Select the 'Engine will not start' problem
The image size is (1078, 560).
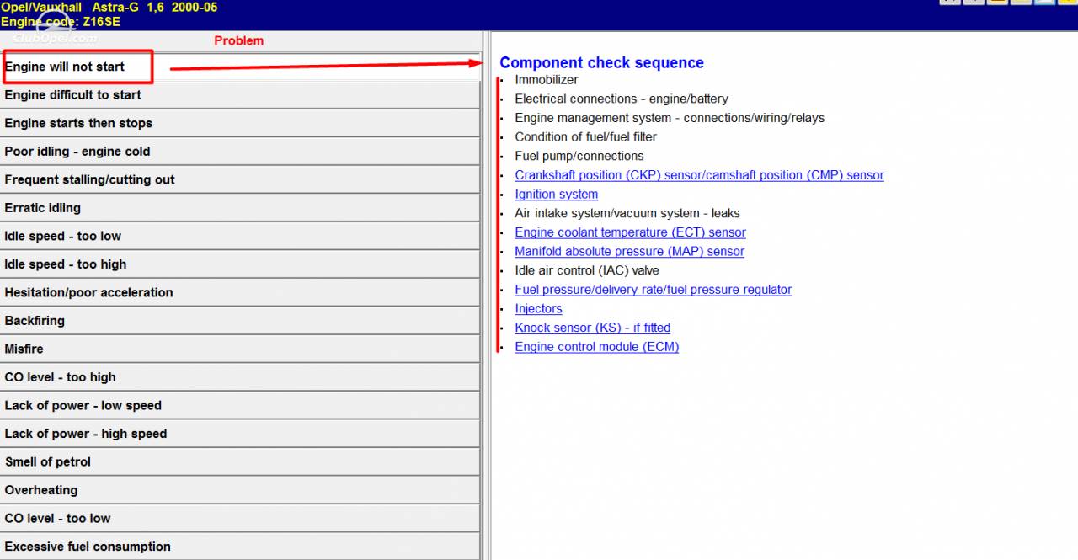tap(240, 67)
